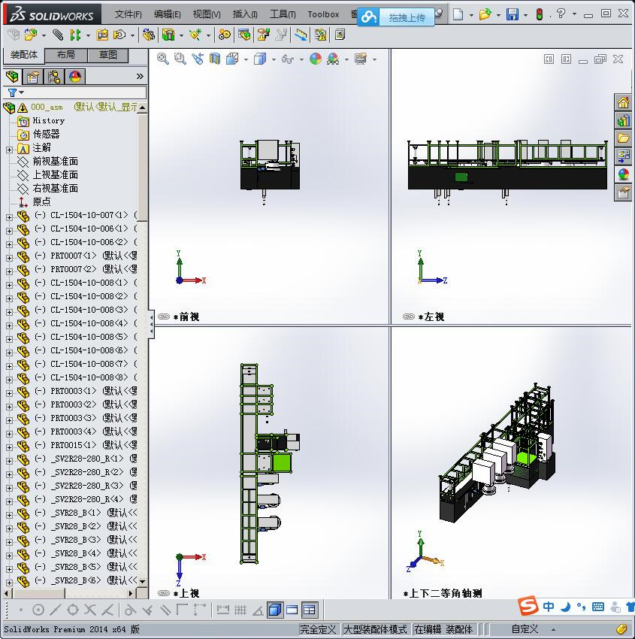The width and height of the screenshot is (635, 639).
Task: Open the Toolbox menu
Action: pos(323,14)
